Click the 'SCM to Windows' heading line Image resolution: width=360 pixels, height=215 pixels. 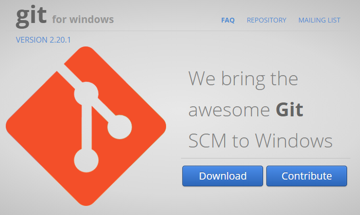tap(260, 140)
